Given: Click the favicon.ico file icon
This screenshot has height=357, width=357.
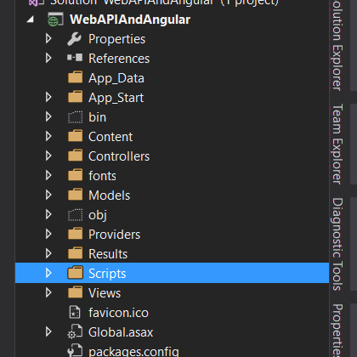Looking at the screenshot, I should coord(75,312).
